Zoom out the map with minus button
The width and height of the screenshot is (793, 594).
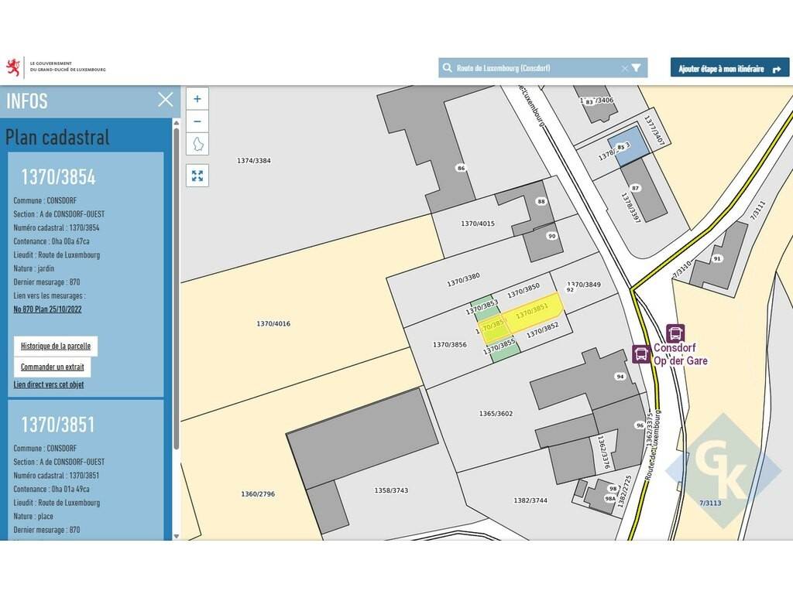(x=197, y=121)
